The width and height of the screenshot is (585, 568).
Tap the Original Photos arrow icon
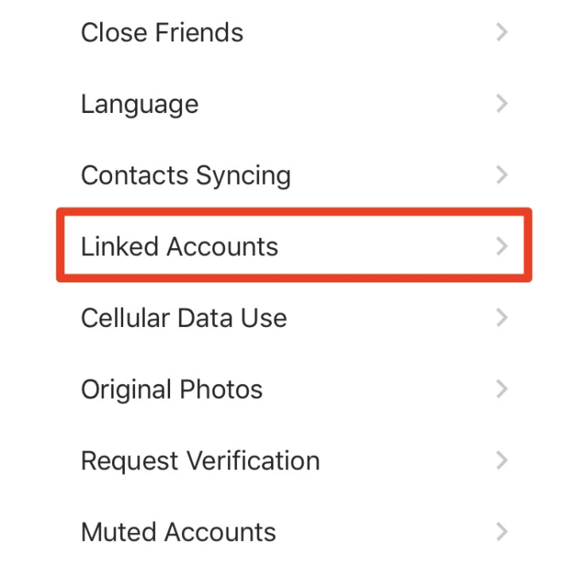[x=502, y=389]
